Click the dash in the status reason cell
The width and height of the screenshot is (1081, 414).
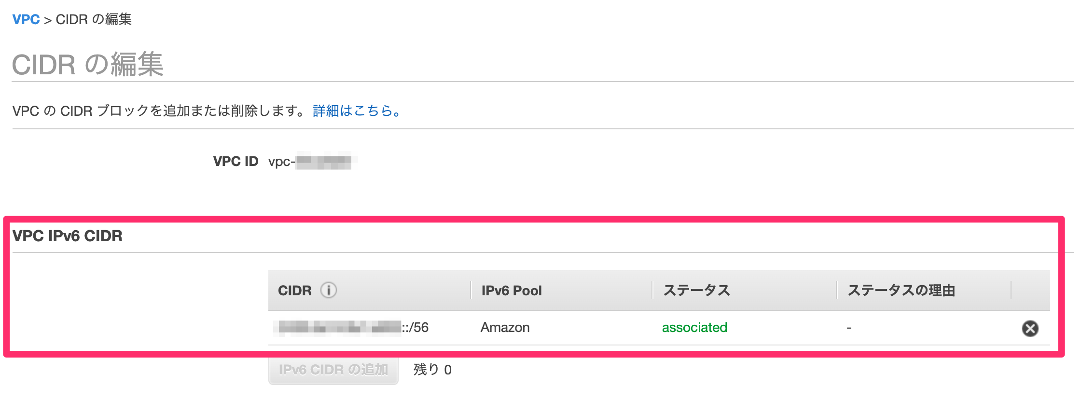(849, 328)
